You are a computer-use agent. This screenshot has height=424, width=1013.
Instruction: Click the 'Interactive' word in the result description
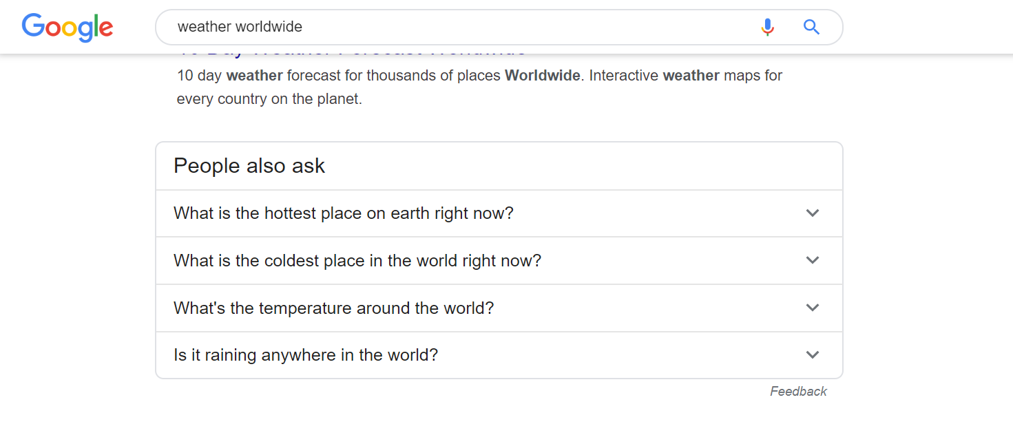tap(623, 76)
